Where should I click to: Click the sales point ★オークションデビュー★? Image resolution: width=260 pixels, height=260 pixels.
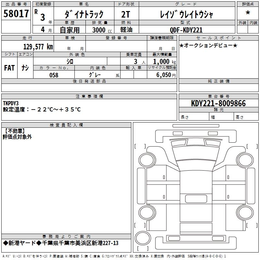pos(208,45)
